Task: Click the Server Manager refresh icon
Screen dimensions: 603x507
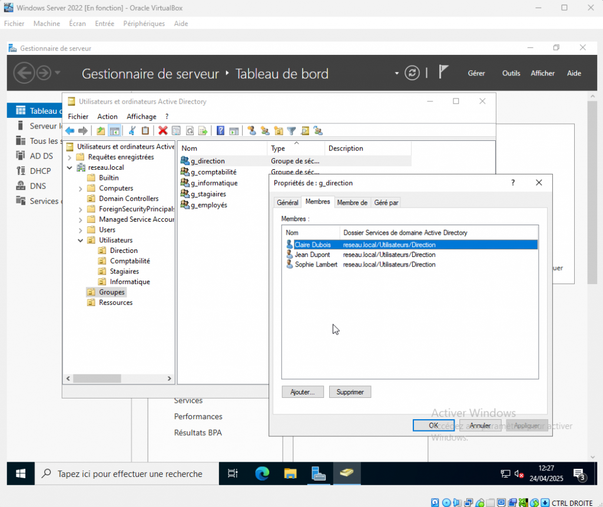Action: (x=413, y=73)
